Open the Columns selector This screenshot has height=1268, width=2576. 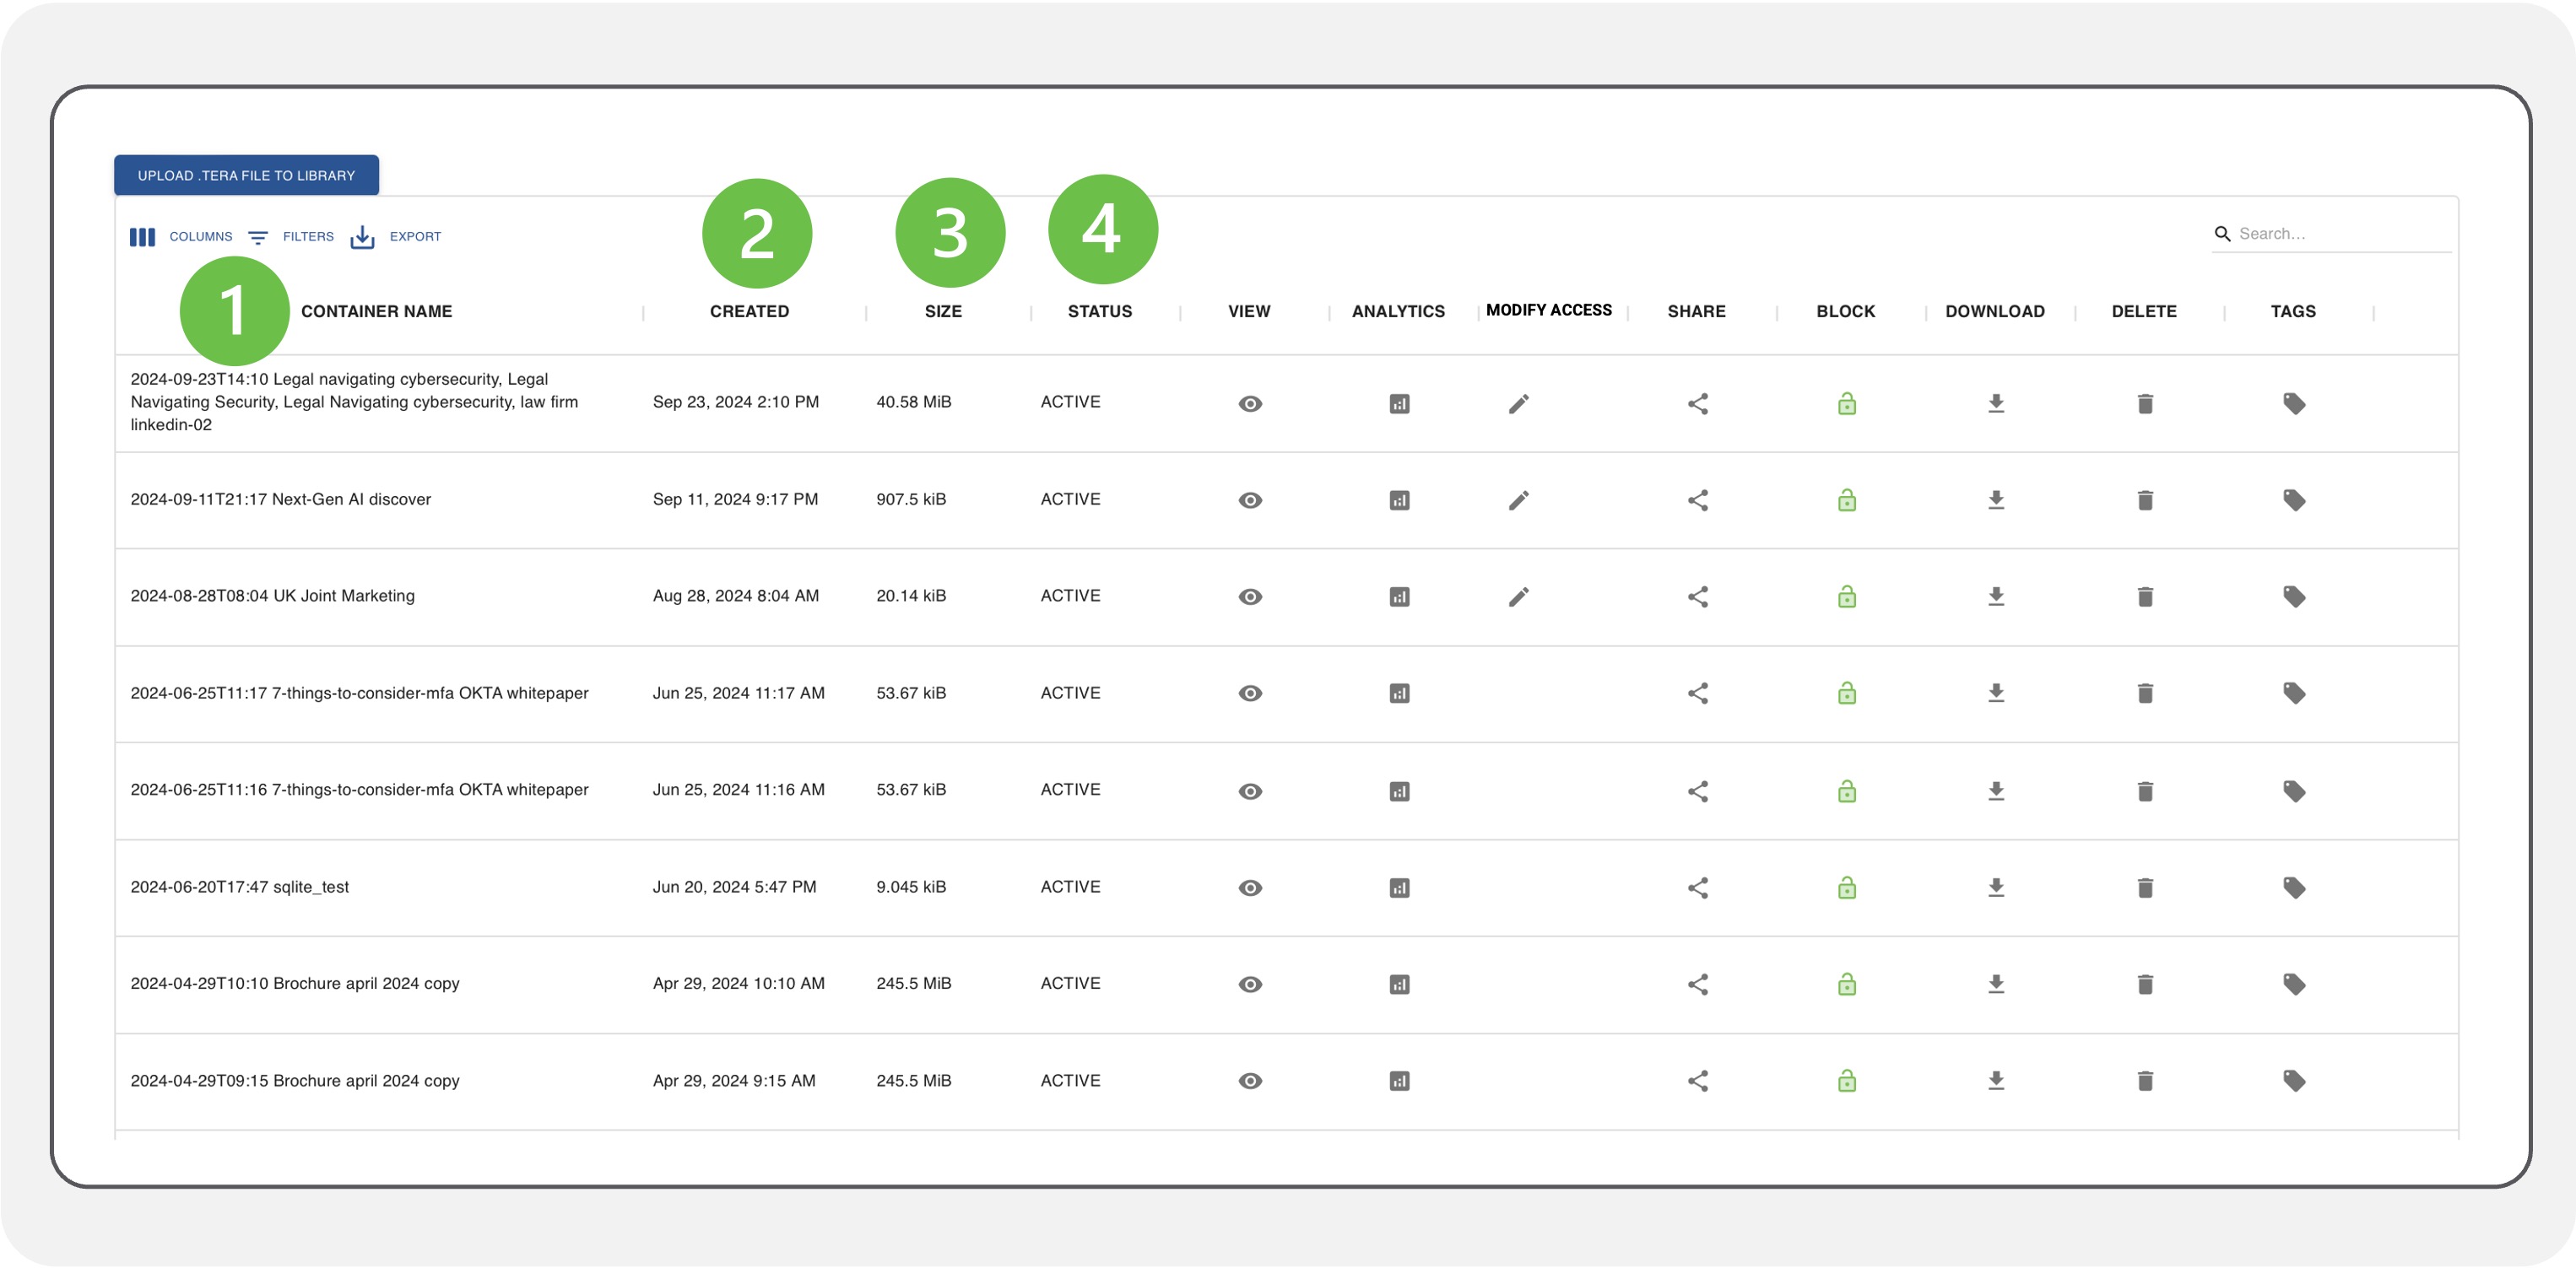click(181, 237)
